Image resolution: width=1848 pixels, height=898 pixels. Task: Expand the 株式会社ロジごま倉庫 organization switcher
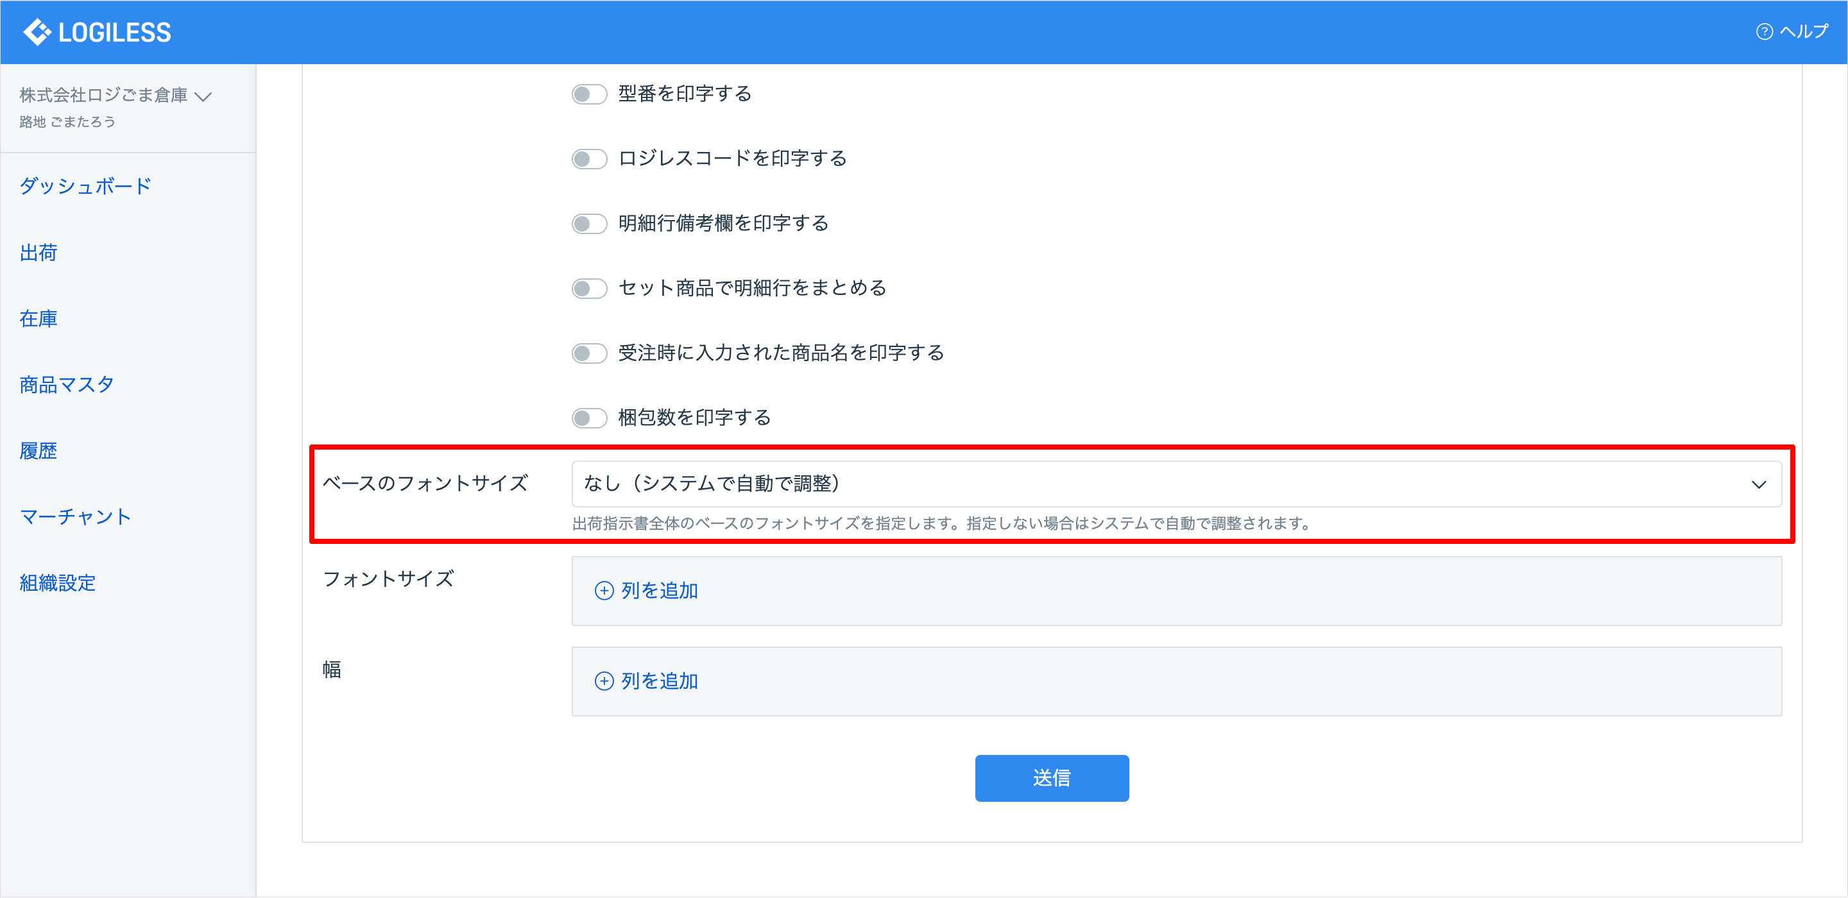116,96
